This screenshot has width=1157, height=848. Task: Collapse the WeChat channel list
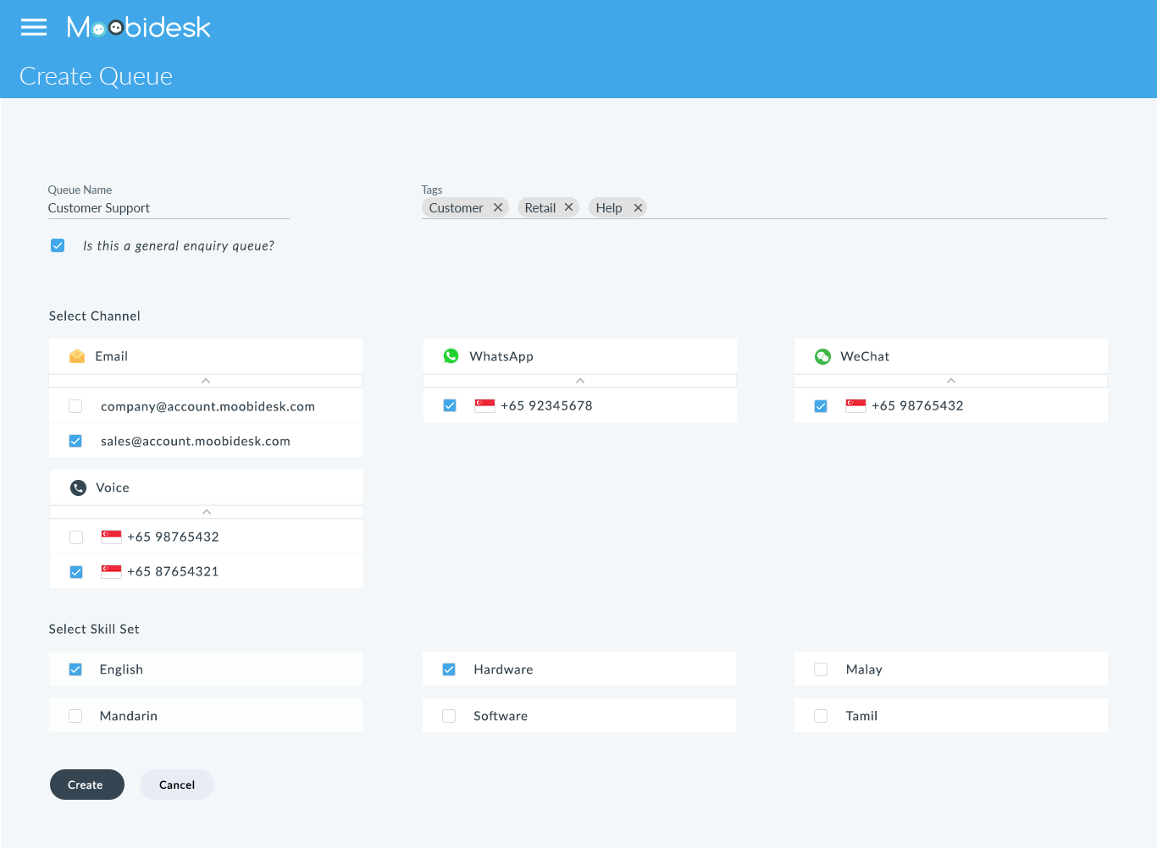click(x=951, y=381)
